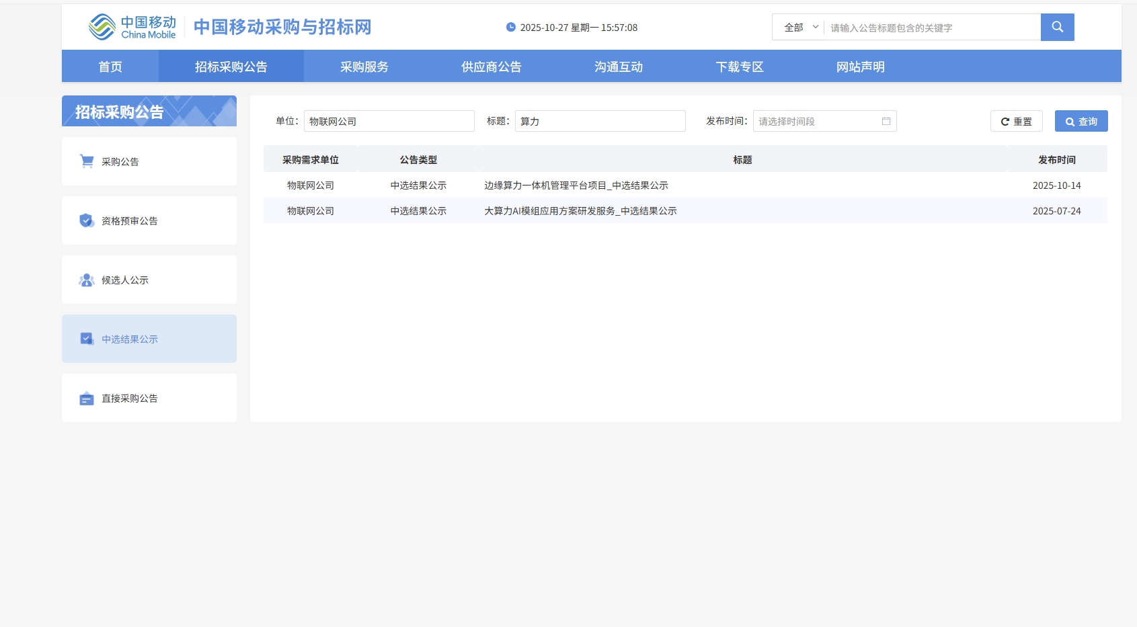Viewport: 1137px width, 627px height.
Task: Focus the header keyword search field
Action: pyautogui.click(x=931, y=28)
